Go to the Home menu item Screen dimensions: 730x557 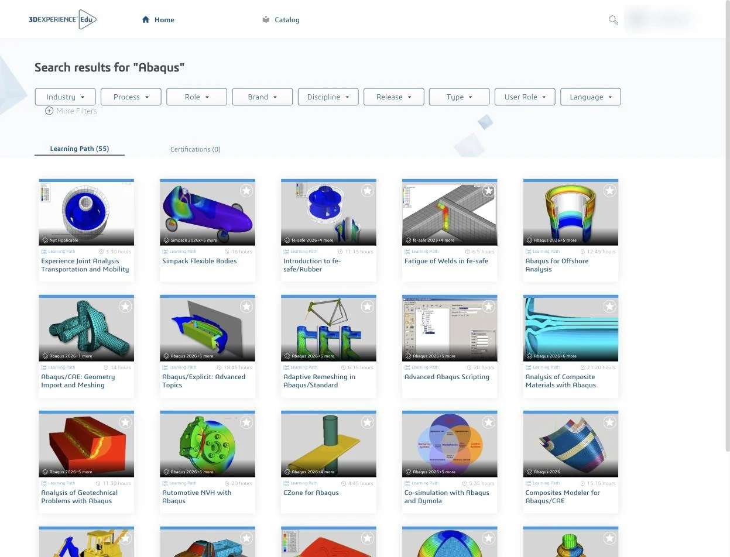click(158, 20)
